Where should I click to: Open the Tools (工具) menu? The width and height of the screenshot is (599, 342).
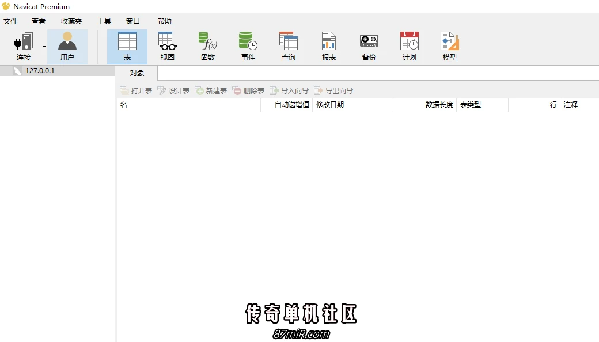104,21
